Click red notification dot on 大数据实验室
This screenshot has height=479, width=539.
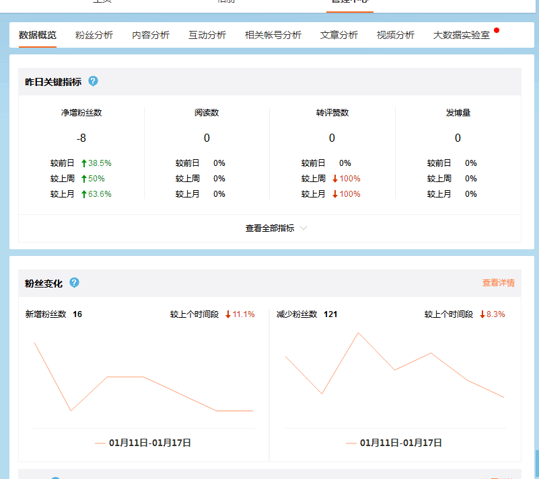497,30
